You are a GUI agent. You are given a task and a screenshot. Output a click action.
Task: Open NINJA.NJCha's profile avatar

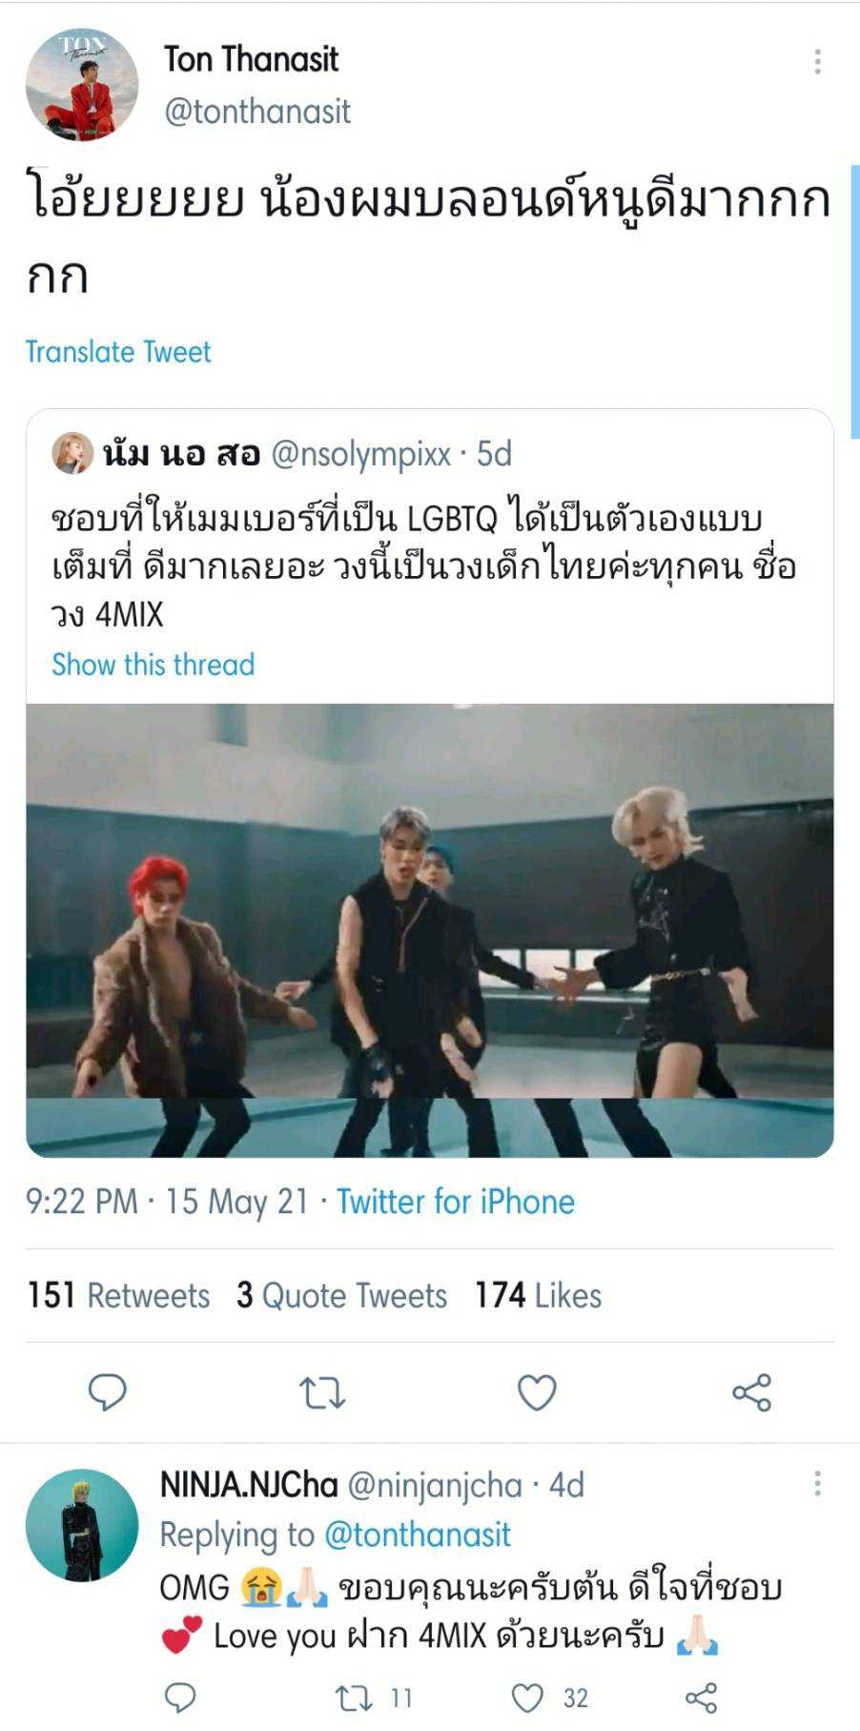point(82,1525)
